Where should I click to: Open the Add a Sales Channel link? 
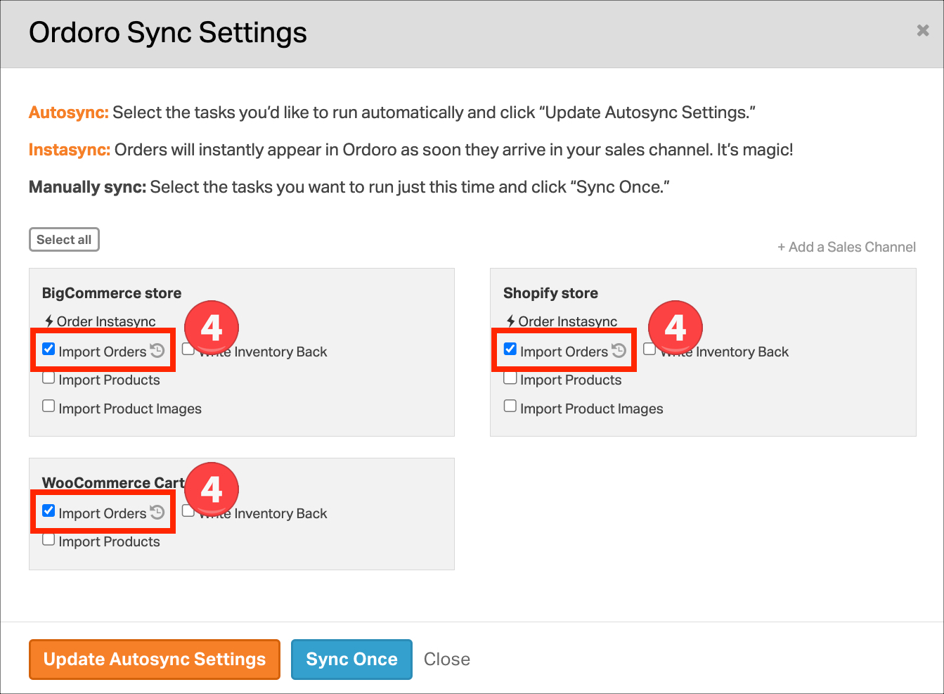(846, 247)
